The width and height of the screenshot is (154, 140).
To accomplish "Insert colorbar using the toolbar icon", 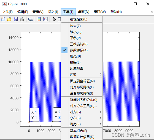I will [39, 19].
